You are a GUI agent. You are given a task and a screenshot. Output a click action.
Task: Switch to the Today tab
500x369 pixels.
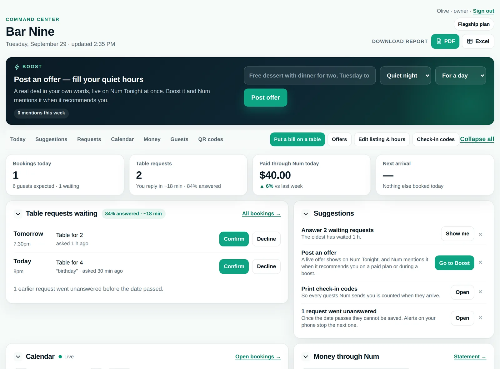point(18,139)
